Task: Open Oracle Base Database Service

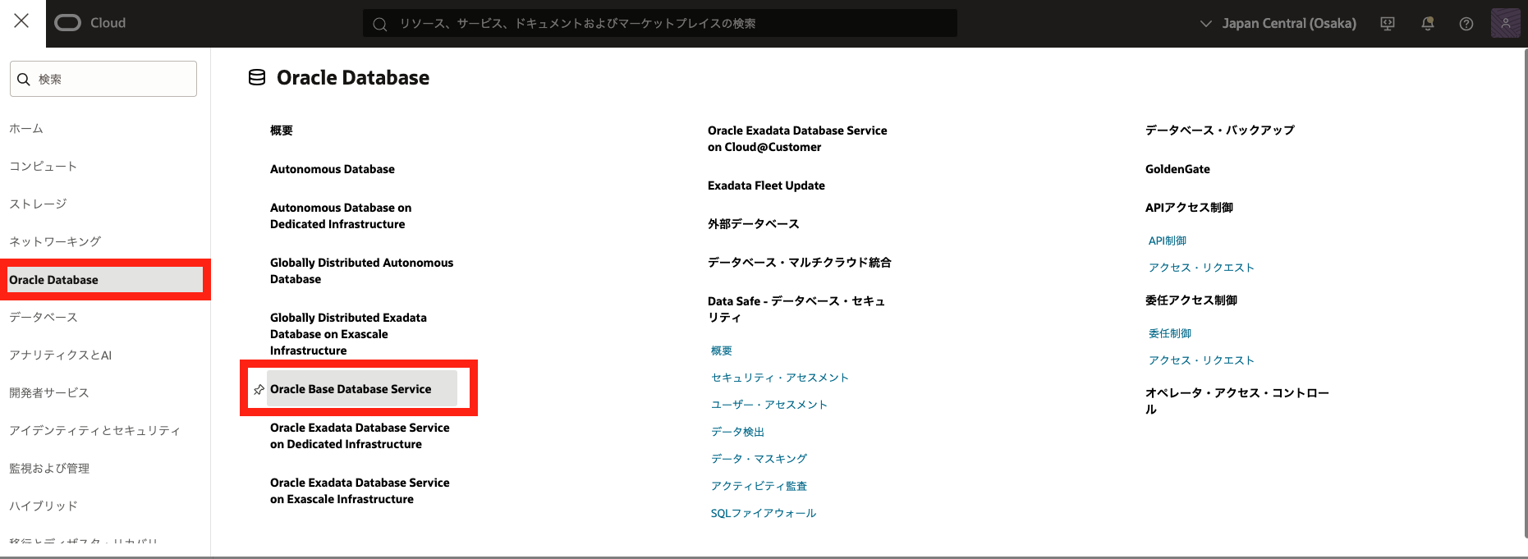Action: coord(351,389)
